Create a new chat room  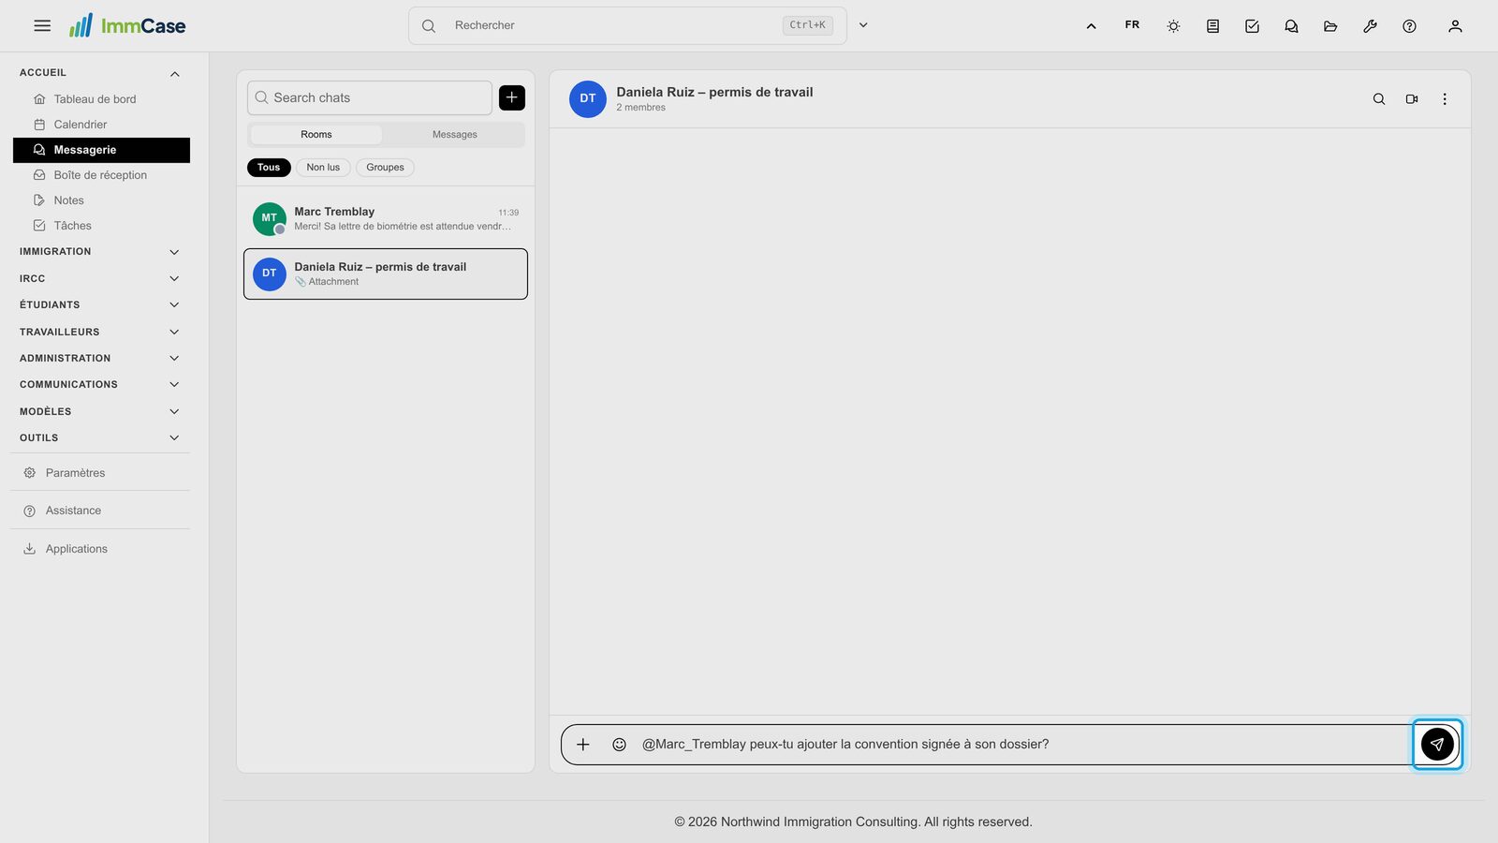(512, 97)
